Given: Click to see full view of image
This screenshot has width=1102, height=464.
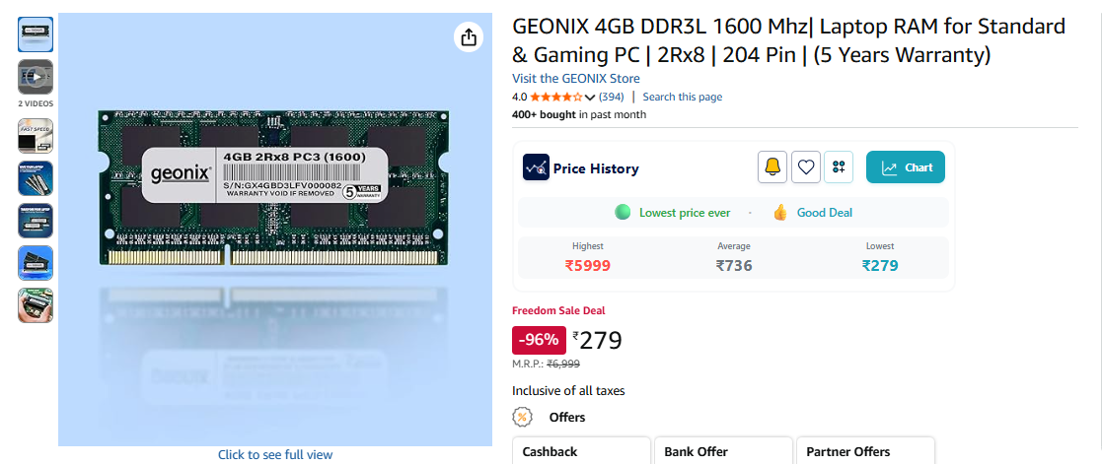Looking at the screenshot, I should point(275,454).
